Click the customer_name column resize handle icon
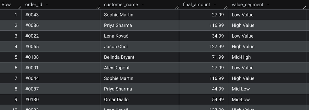Screen dimensions: 309x110 (177, 7)
